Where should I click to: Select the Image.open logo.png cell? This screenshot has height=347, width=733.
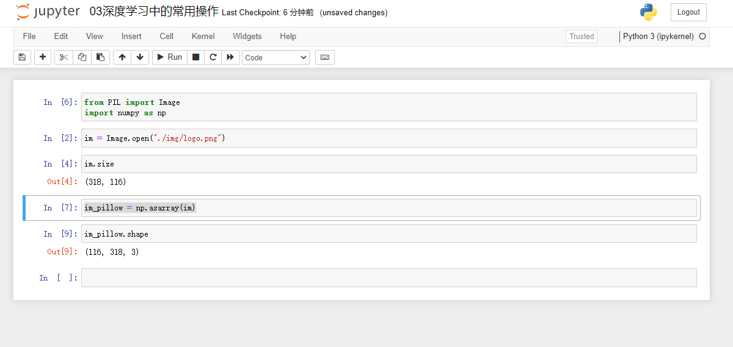(388, 138)
